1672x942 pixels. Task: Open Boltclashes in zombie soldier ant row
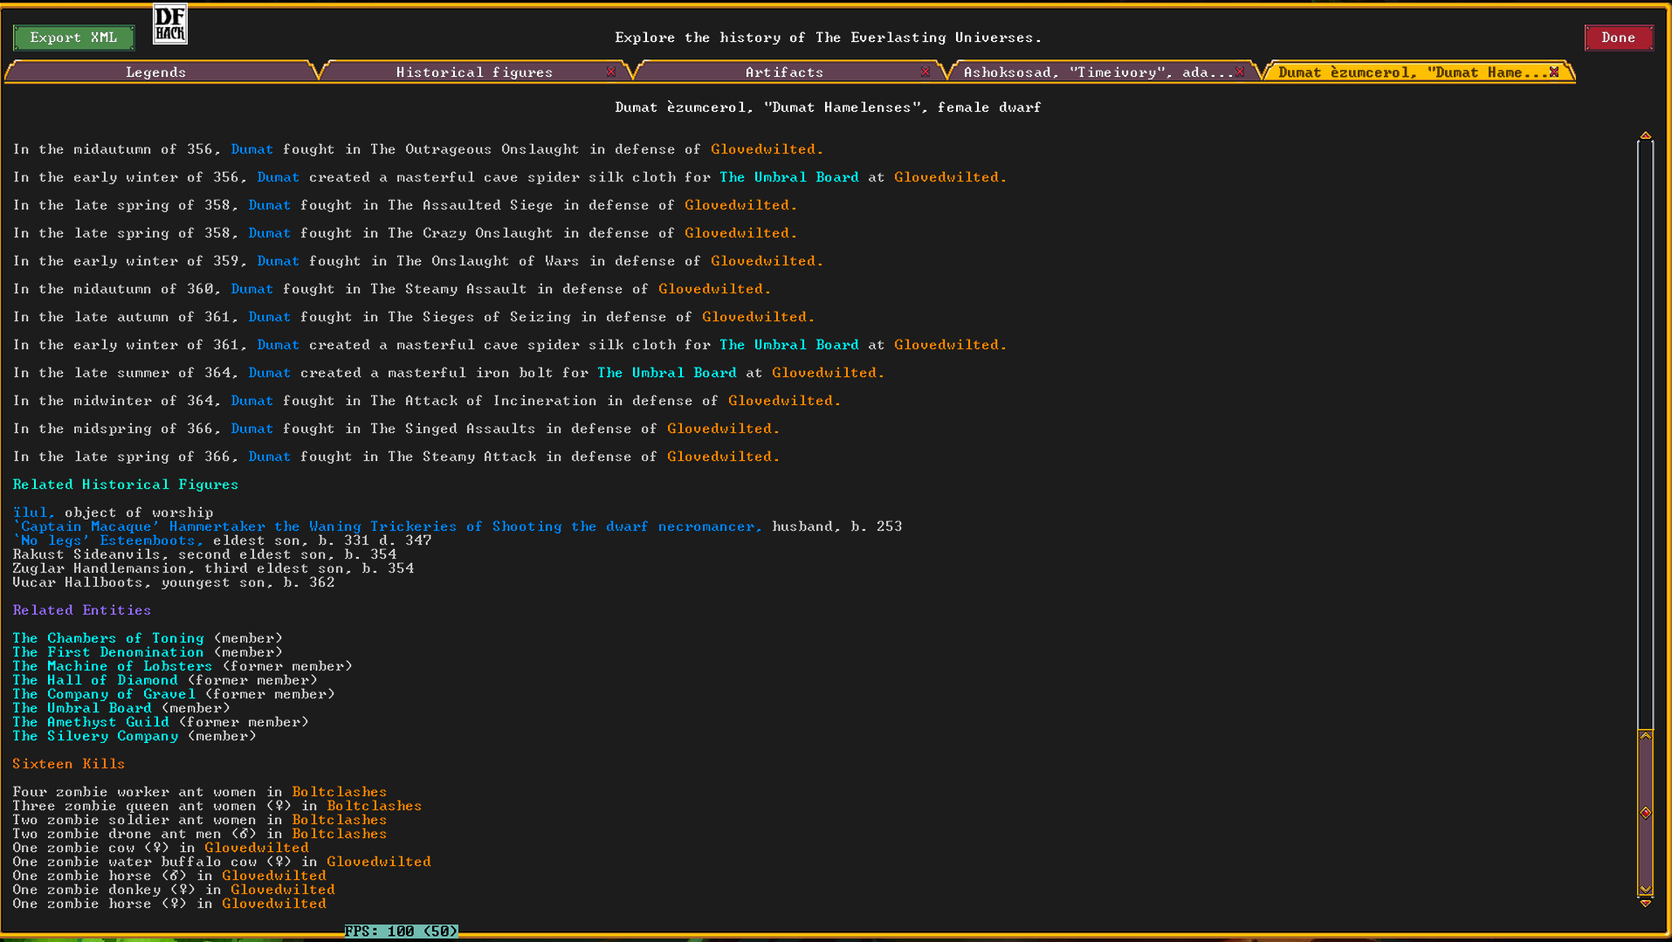click(340, 820)
